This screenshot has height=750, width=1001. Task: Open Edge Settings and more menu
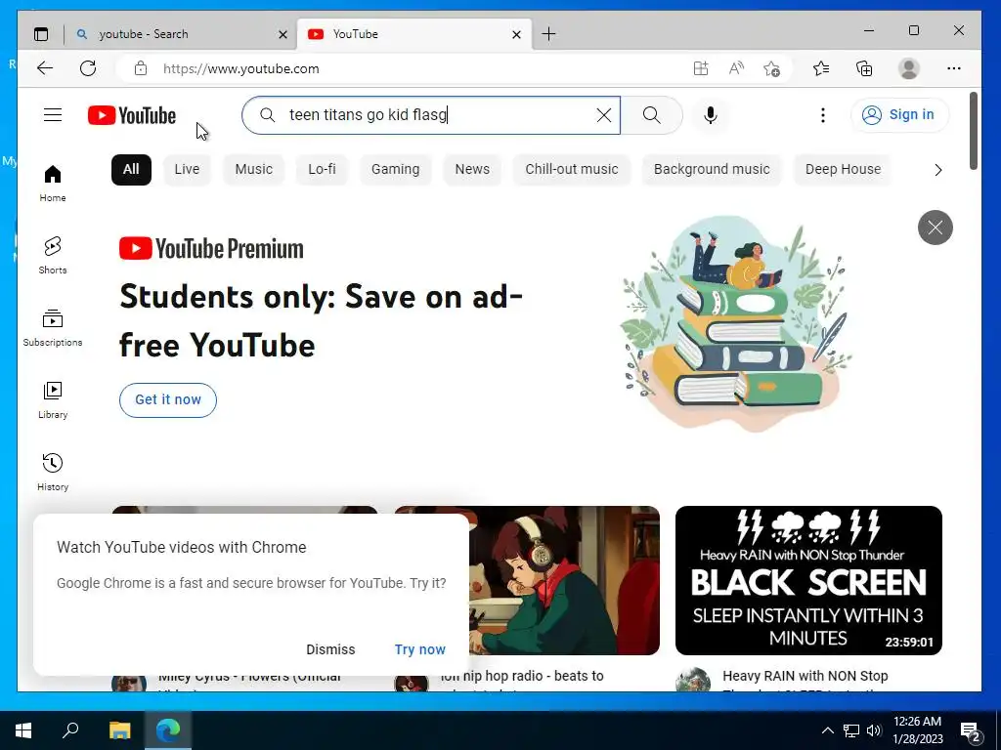pos(954,68)
